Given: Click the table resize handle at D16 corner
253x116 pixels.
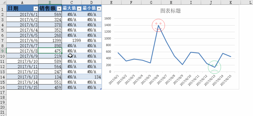Looking at the screenshot, I should [101, 89].
